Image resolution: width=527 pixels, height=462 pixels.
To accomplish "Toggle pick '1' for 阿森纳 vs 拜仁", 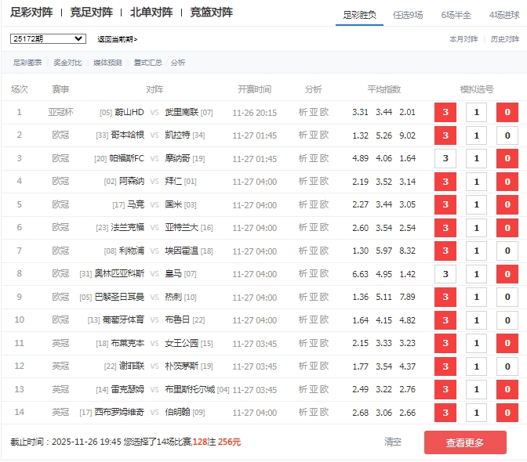I will click(x=476, y=182).
